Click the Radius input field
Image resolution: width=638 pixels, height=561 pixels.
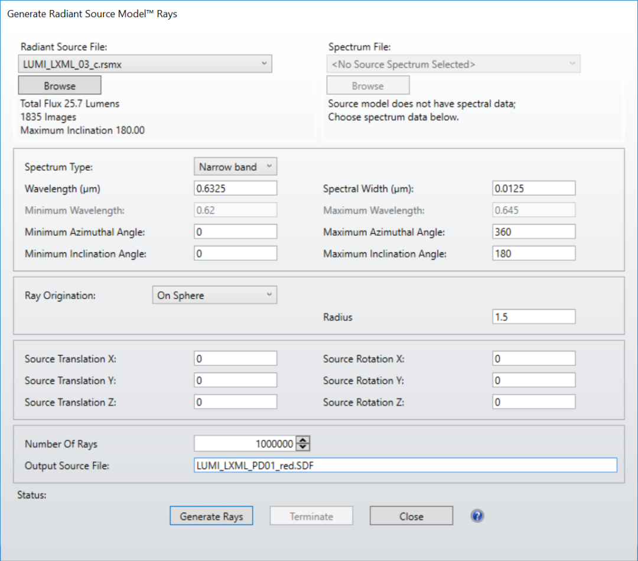pos(534,317)
